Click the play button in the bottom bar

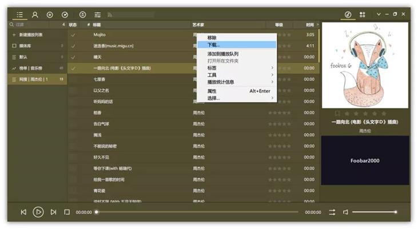(38, 212)
